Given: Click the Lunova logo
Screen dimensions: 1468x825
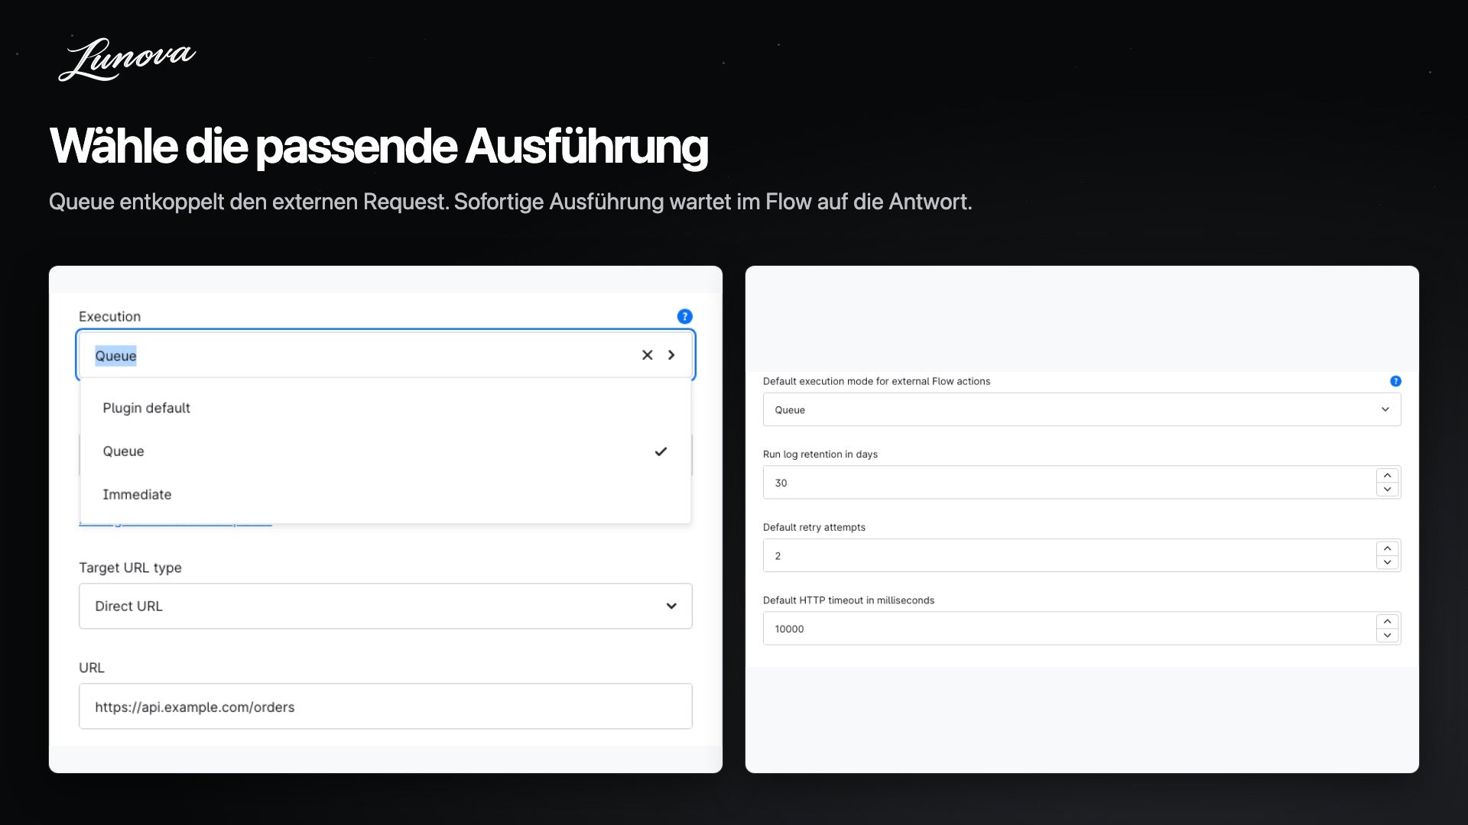Looking at the screenshot, I should pos(127,60).
